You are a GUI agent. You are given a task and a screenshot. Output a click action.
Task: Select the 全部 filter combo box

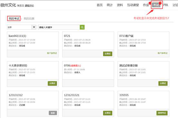pyautogui.click(x=22, y=27)
